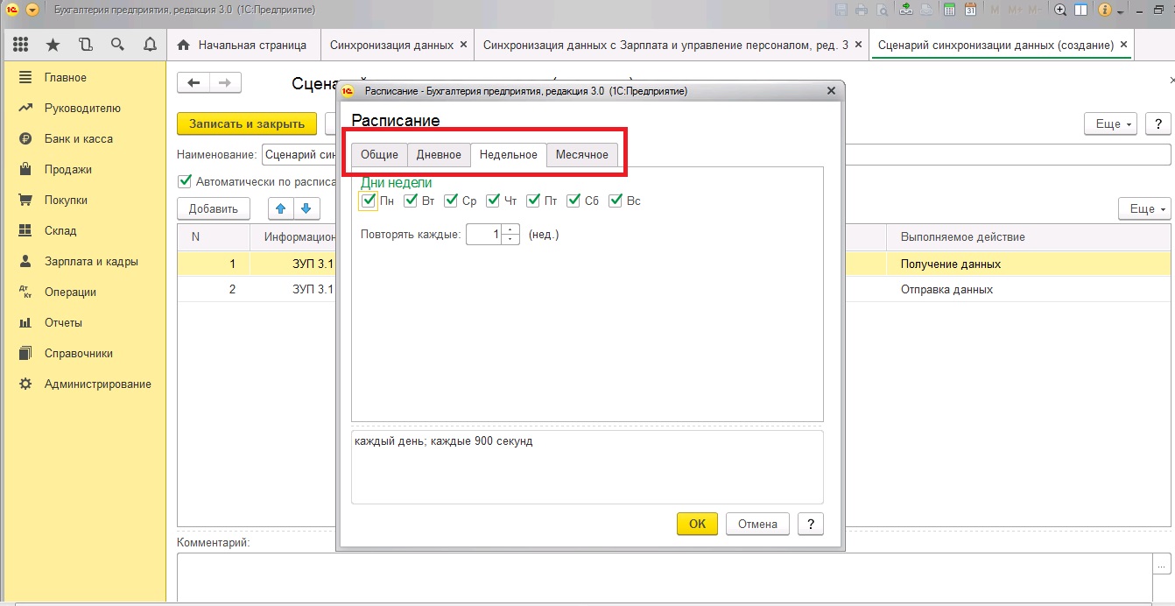The image size is (1175, 606).
Task: Move row up with blue up arrow
Action: (x=280, y=208)
